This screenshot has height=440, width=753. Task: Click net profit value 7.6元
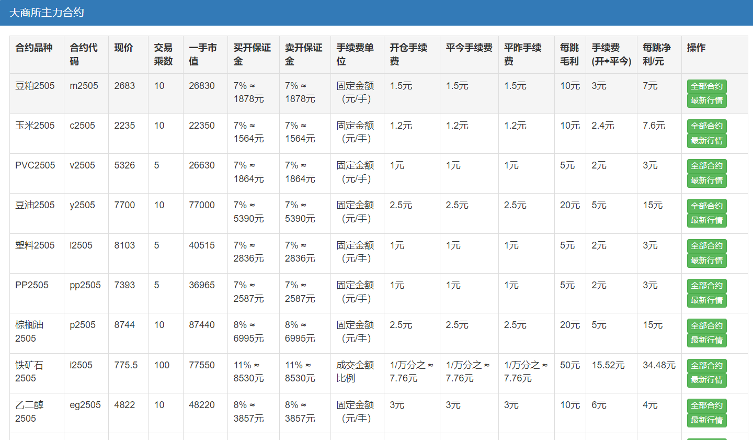(654, 126)
